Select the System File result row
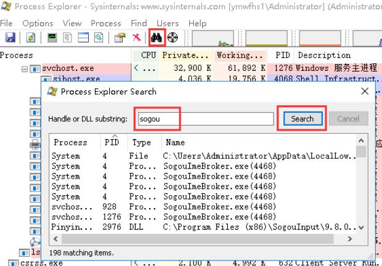The image size is (382, 266). tap(203, 156)
